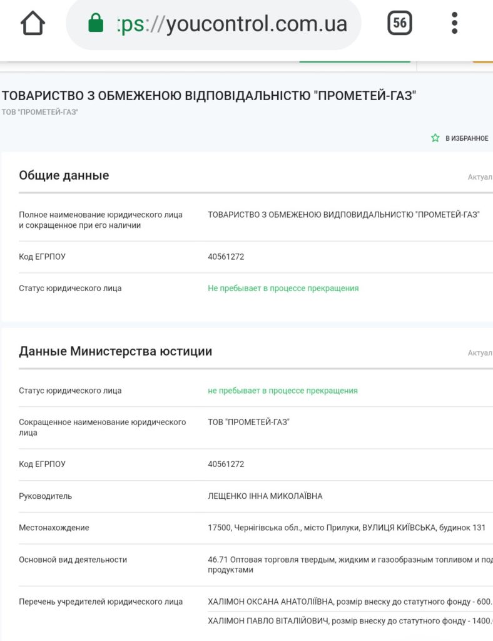Screen dimensions: 493x641
Task: Select the "Общие данные" section header
Action: pyautogui.click(x=64, y=175)
